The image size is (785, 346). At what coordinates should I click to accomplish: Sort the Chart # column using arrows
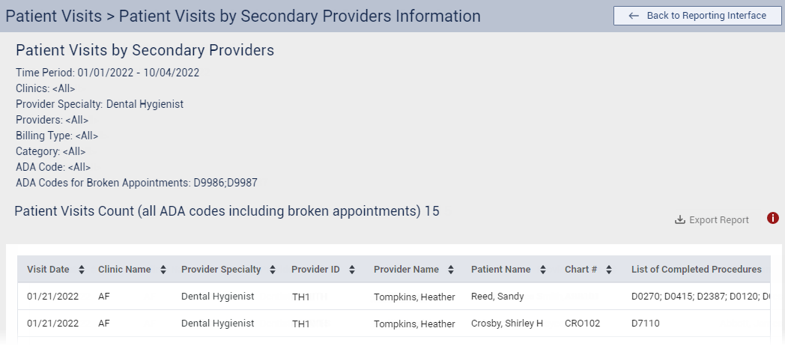[609, 270]
